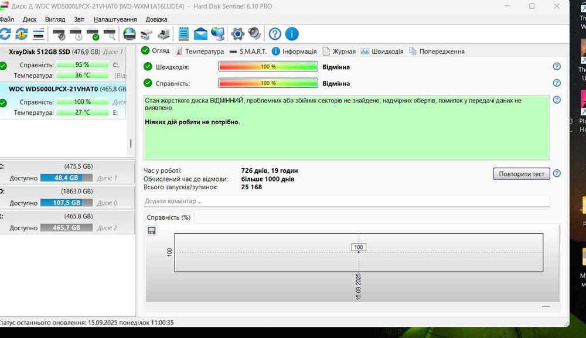Open the Диск menu
The height and width of the screenshot is (338, 586).
click(x=29, y=19)
